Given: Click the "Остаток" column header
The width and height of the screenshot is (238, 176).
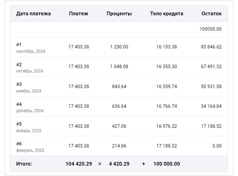Looking at the screenshot, I should pos(211,14).
